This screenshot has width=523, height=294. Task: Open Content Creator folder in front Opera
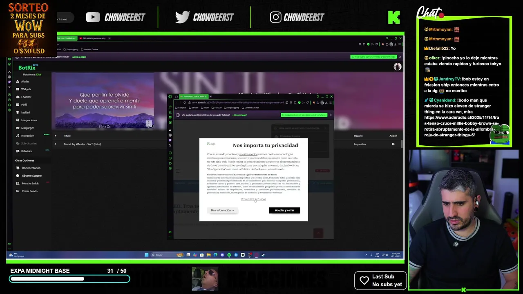[250, 108]
